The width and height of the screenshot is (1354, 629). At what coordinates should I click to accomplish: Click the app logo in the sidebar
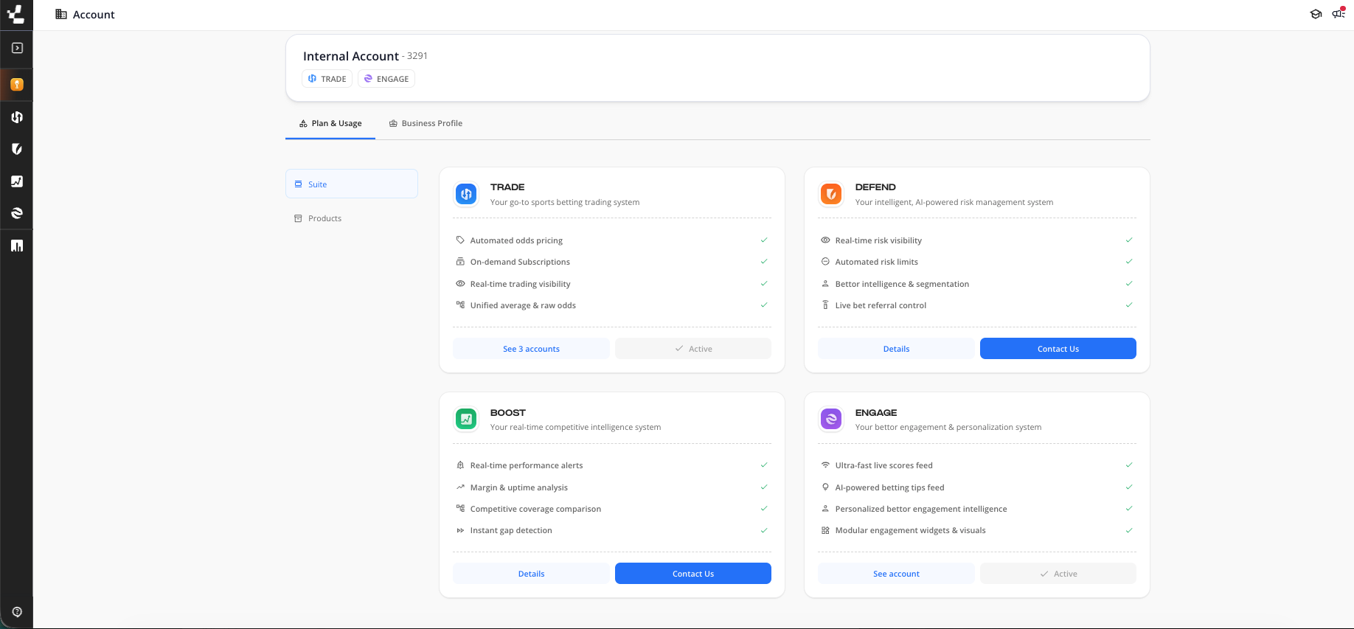[16, 14]
